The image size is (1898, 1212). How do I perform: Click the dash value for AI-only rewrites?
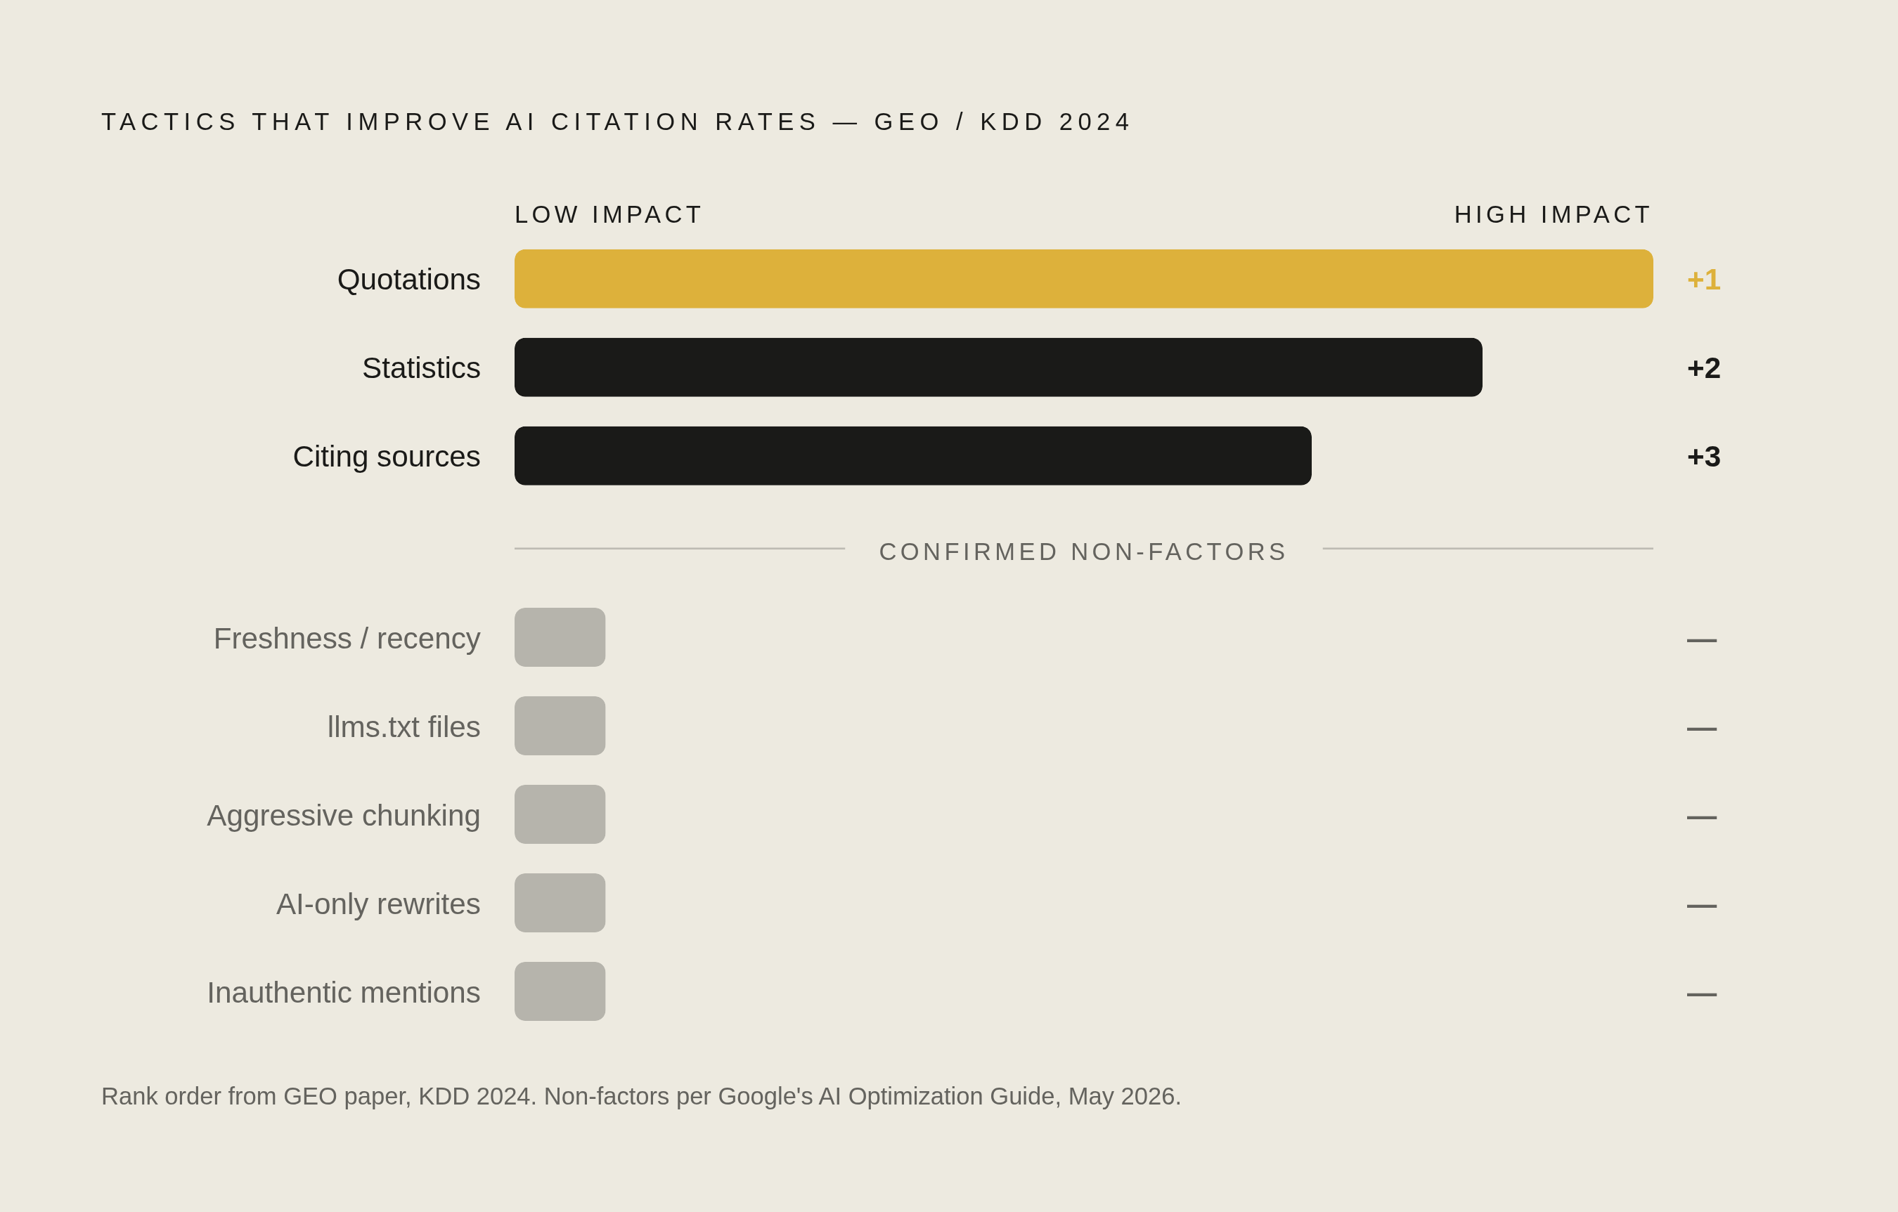(1702, 906)
